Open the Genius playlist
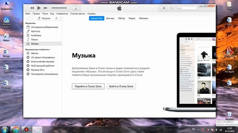 pyautogui.click(x=43, y=53)
